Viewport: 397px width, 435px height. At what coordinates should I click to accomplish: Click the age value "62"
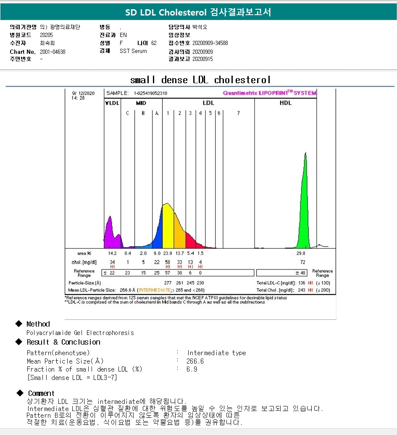(154, 43)
